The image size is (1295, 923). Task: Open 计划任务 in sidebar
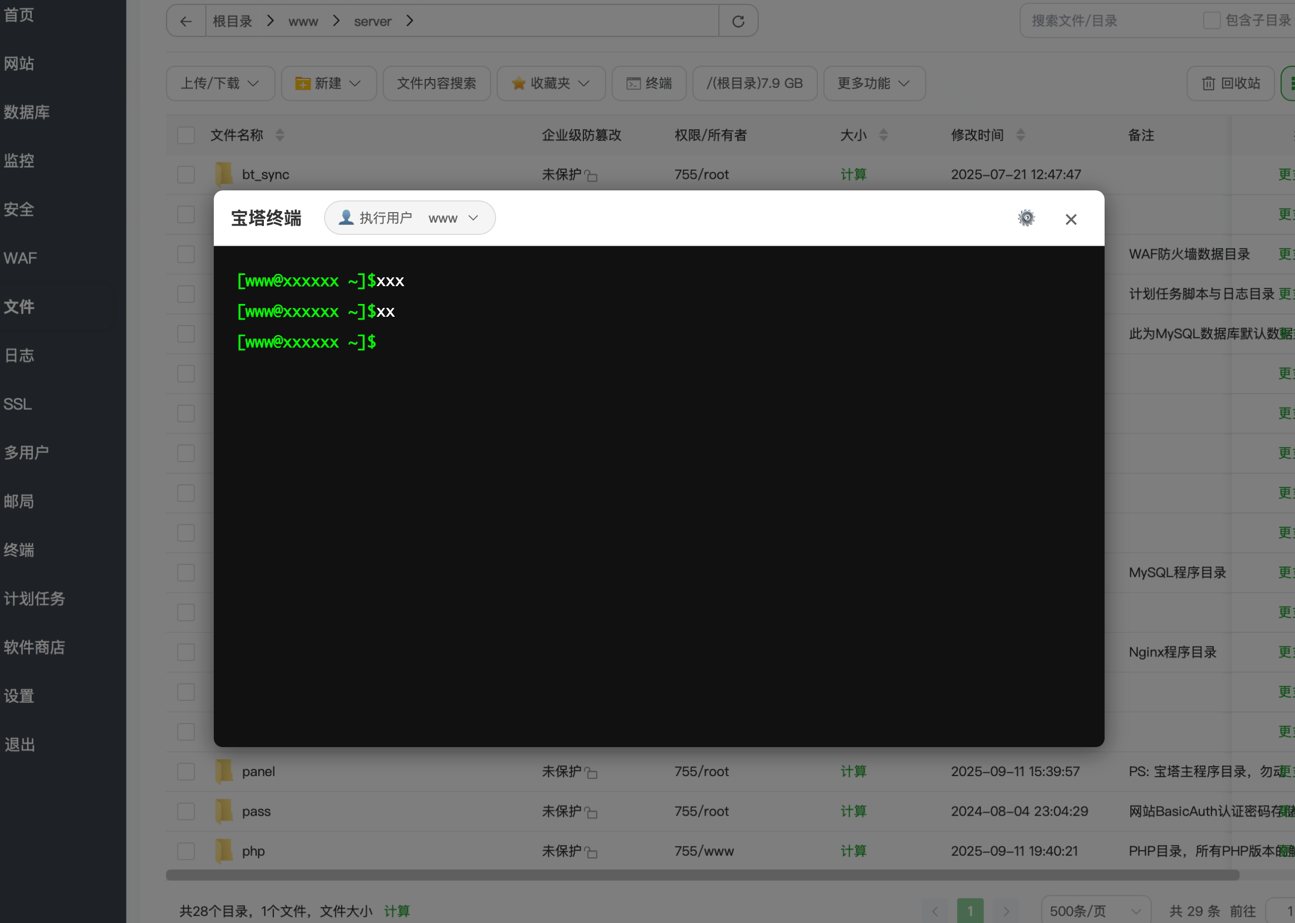34,598
